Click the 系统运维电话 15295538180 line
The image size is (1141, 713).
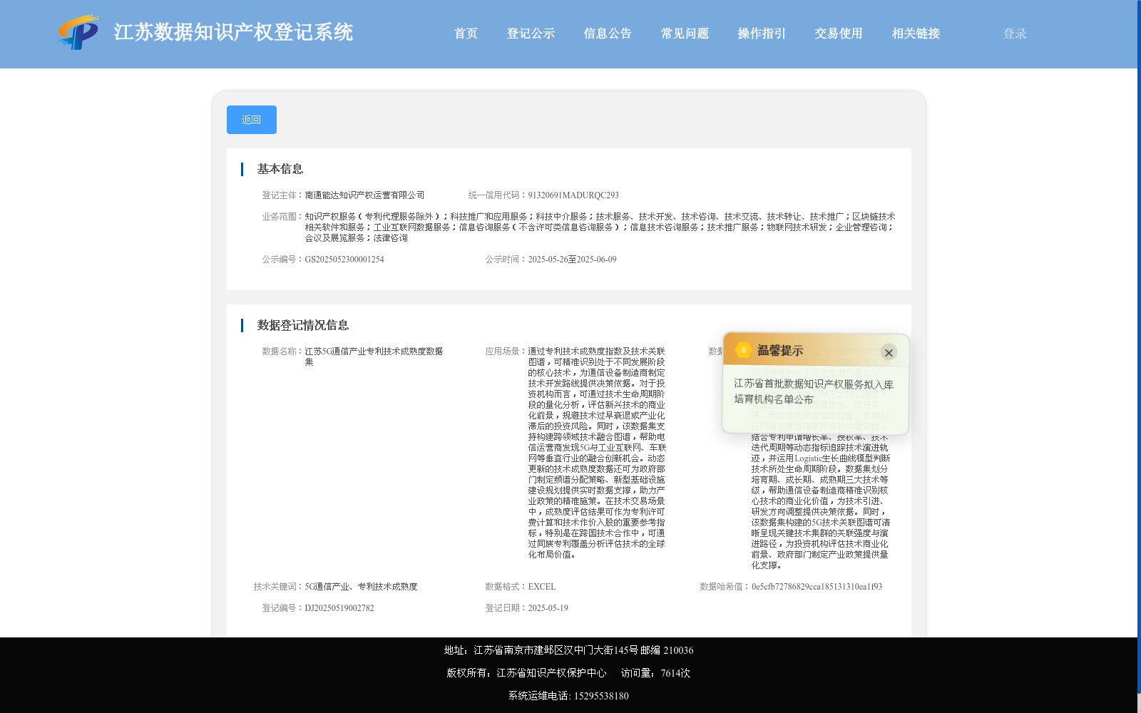tap(568, 696)
